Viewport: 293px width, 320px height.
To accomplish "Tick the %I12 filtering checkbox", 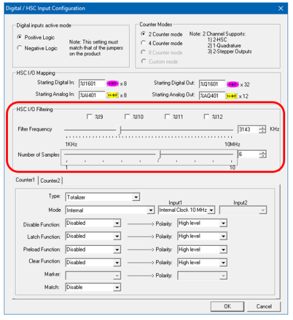I will coord(206,117).
